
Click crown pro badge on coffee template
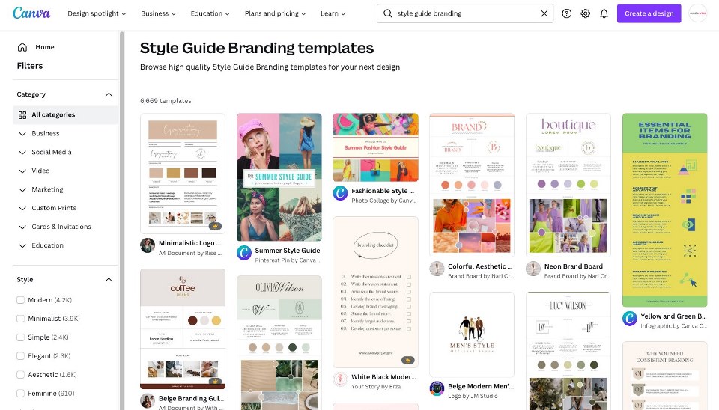click(x=215, y=381)
